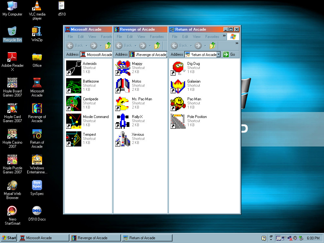The width and height of the screenshot is (324, 243).
Task: Select the d510 text file on desktop
Action: 62,9
